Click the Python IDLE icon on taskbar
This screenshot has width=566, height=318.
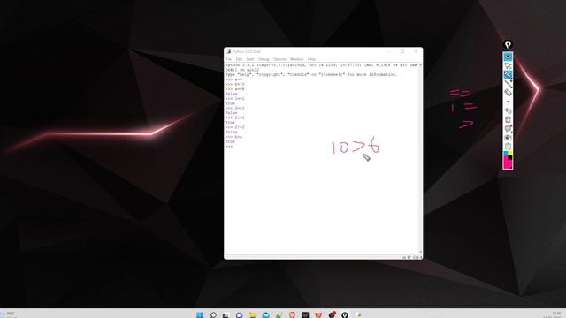pyautogui.click(x=358, y=315)
